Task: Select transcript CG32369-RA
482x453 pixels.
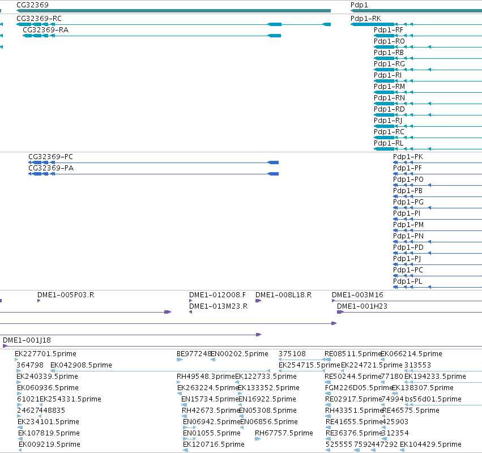Action: pos(45,30)
